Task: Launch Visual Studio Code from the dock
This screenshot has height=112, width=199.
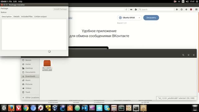Action: point(85,108)
